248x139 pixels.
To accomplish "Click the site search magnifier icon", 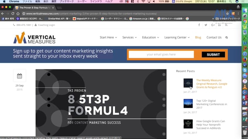I will [227, 37].
